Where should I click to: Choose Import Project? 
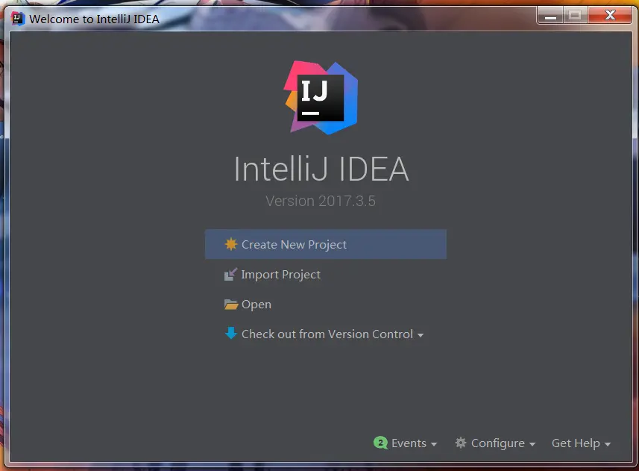click(x=281, y=275)
